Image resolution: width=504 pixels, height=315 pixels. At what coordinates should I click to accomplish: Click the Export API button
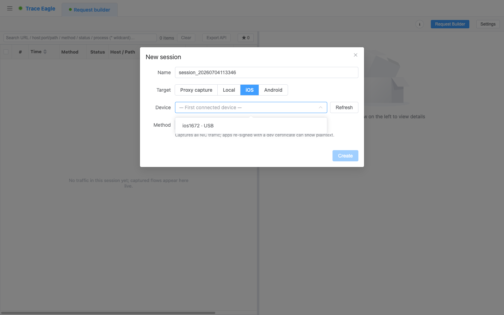pyautogui.click(x=216, y=38)
